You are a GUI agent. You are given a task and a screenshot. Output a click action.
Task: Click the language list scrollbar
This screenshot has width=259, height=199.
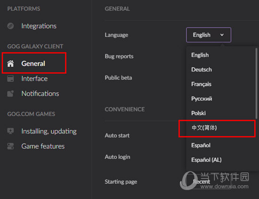(256, 83)
